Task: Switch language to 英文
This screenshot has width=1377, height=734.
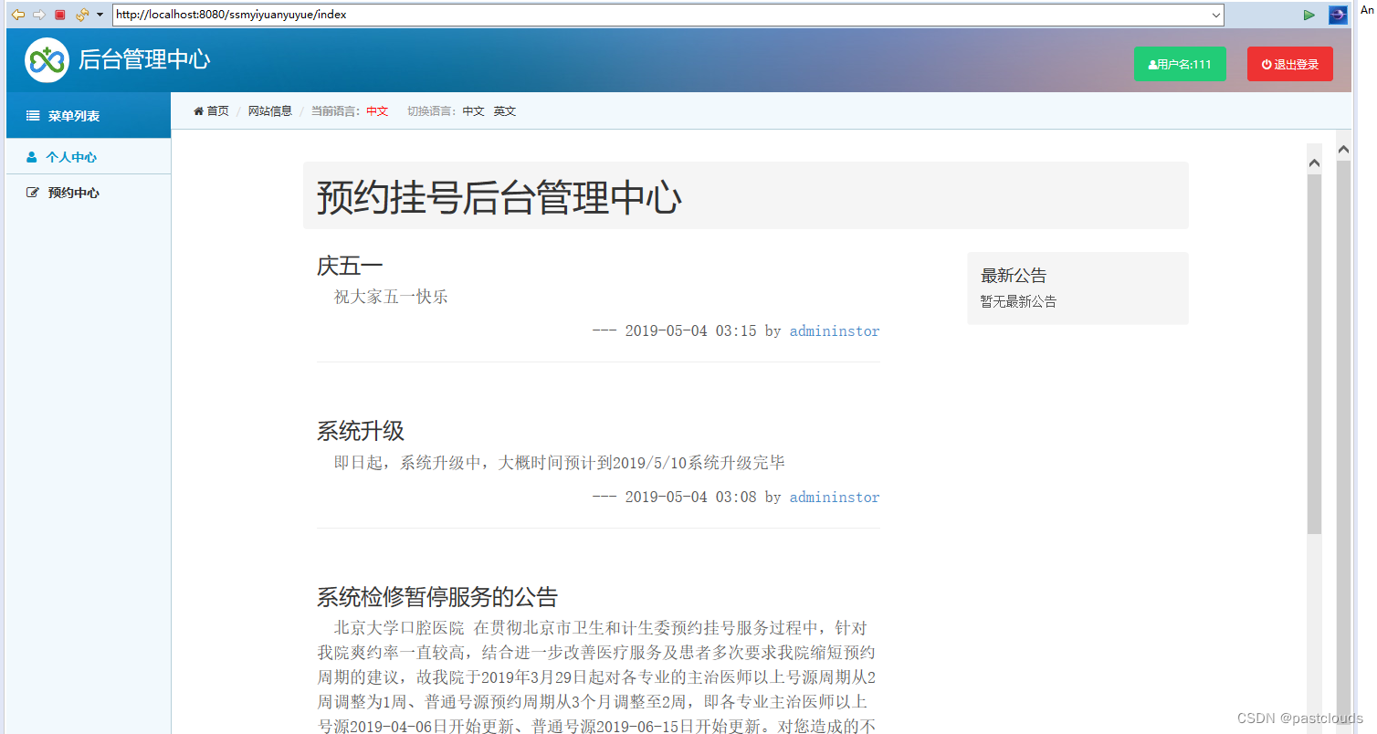Action: [x=505, y=111]
